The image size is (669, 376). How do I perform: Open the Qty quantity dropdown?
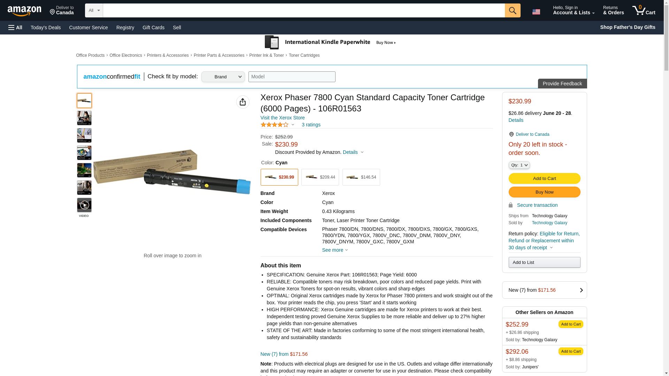(519, 165)
